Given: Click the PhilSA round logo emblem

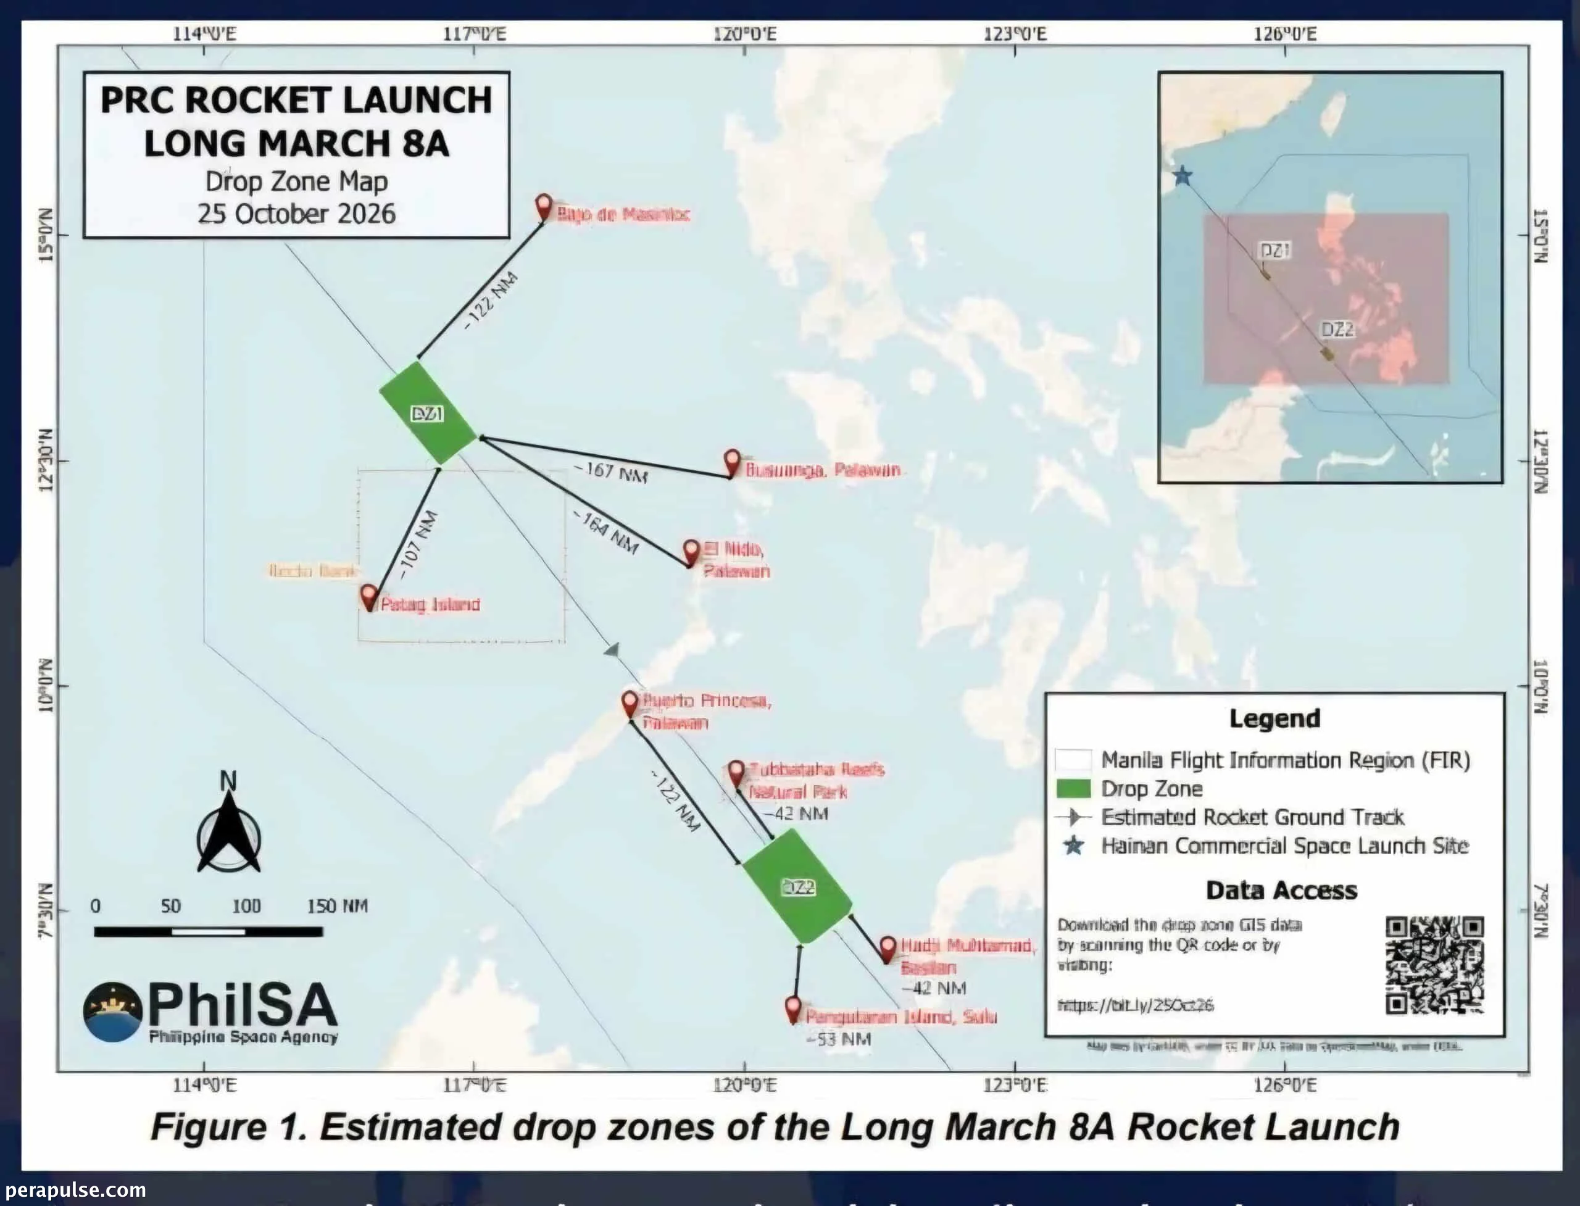Looking at the screenshot, I should point(113,1012).
